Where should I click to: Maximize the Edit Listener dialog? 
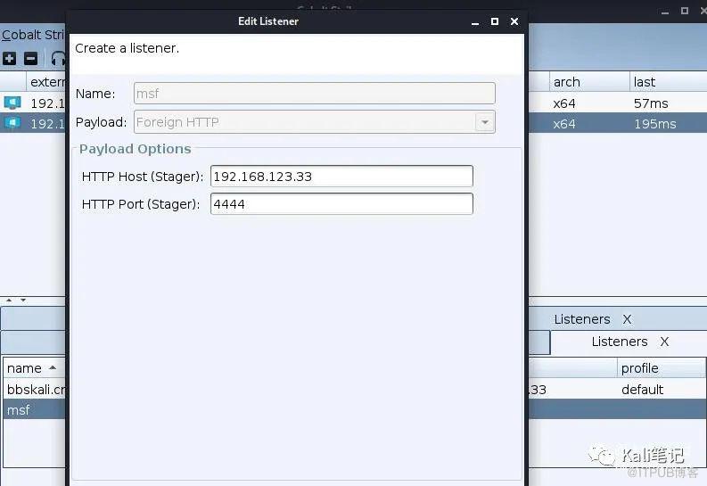495,21
